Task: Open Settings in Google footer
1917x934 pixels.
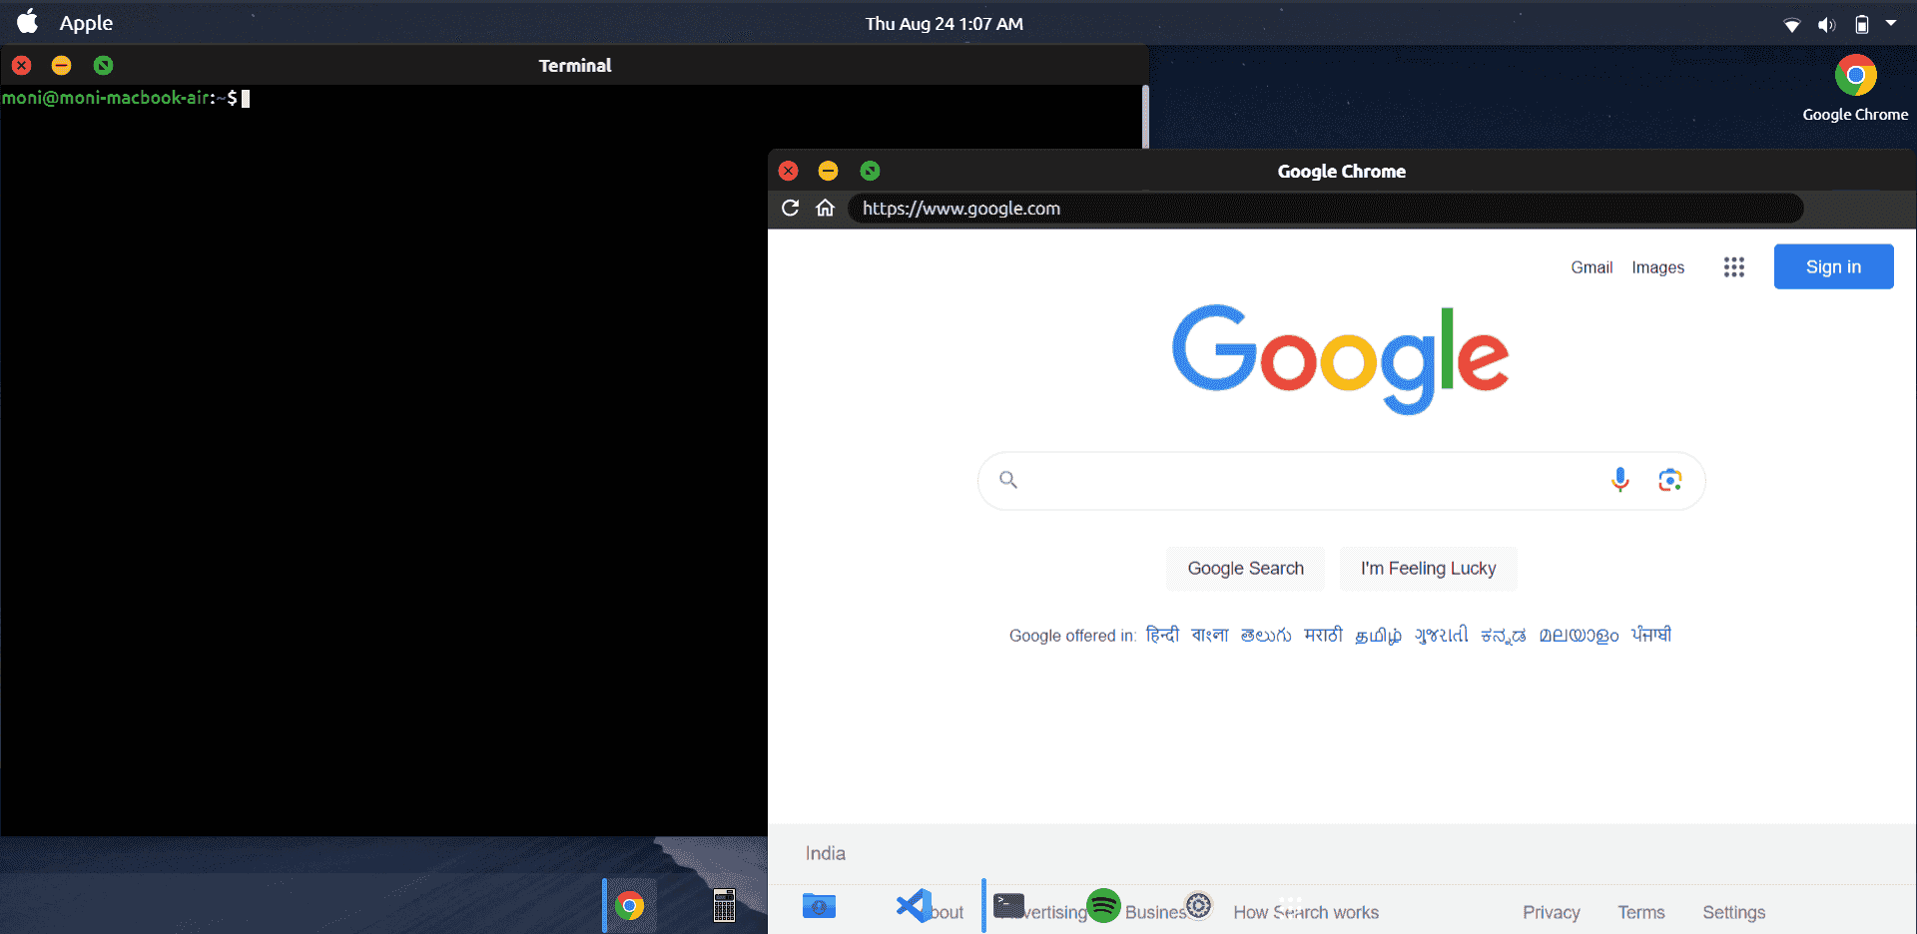Action: click(x=1733, y=912)
